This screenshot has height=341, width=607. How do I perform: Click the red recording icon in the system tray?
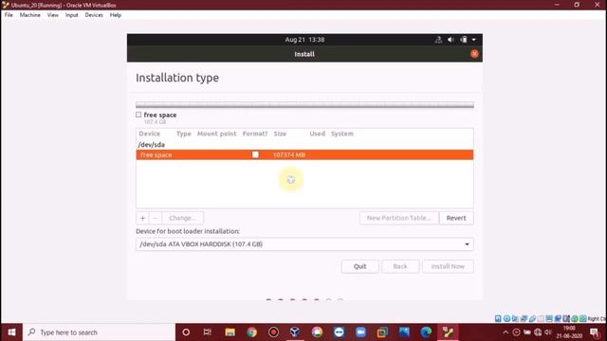[x=516, y=332]
